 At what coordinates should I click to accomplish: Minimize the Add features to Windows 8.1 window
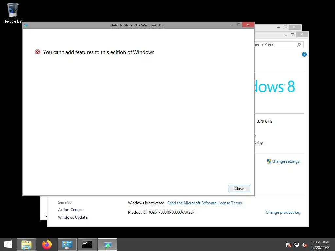pyautogui.click(x=232, y=25)
